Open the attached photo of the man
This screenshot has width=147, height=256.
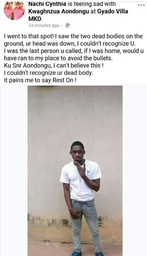coord(75,171)
